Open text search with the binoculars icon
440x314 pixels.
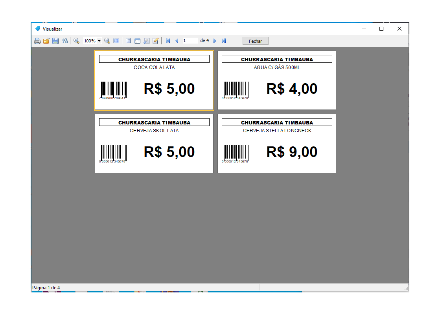[65, 41]
